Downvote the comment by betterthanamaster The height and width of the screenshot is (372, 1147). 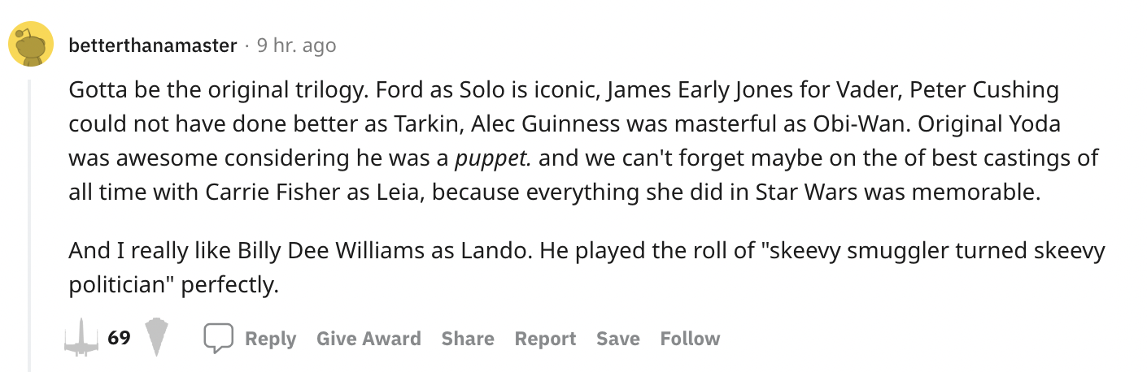click(x=156, y=338)
